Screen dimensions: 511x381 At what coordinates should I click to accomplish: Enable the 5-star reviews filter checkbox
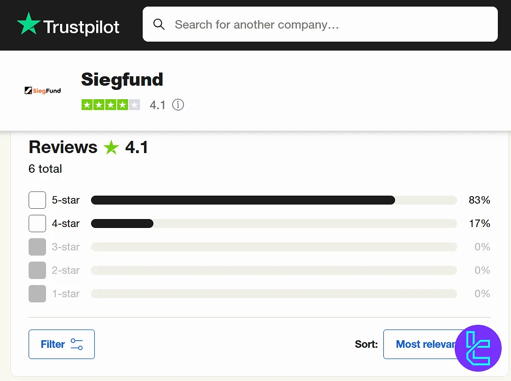click(x=37, y=200)
